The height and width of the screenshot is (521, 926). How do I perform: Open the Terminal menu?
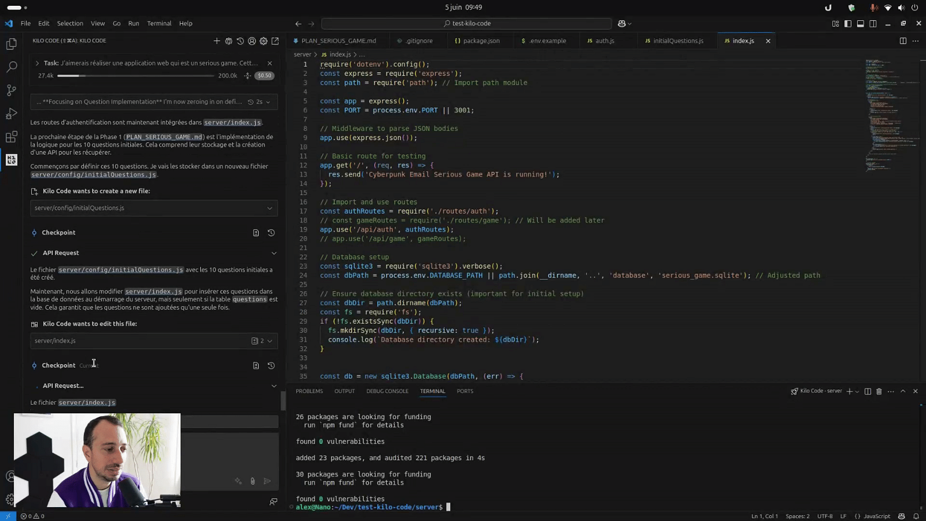pyautogui.click(x=159, y=23)
